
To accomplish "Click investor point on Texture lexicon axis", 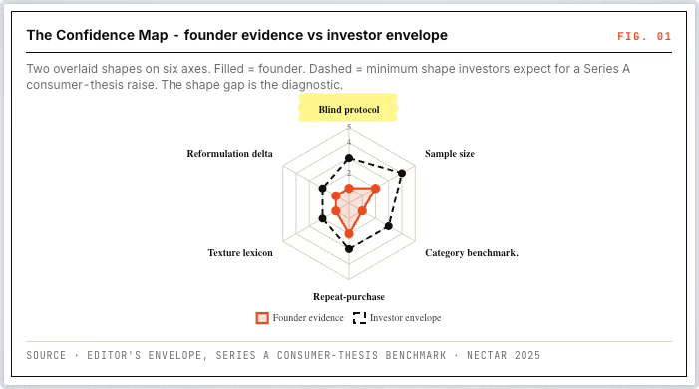I will 323,218.
